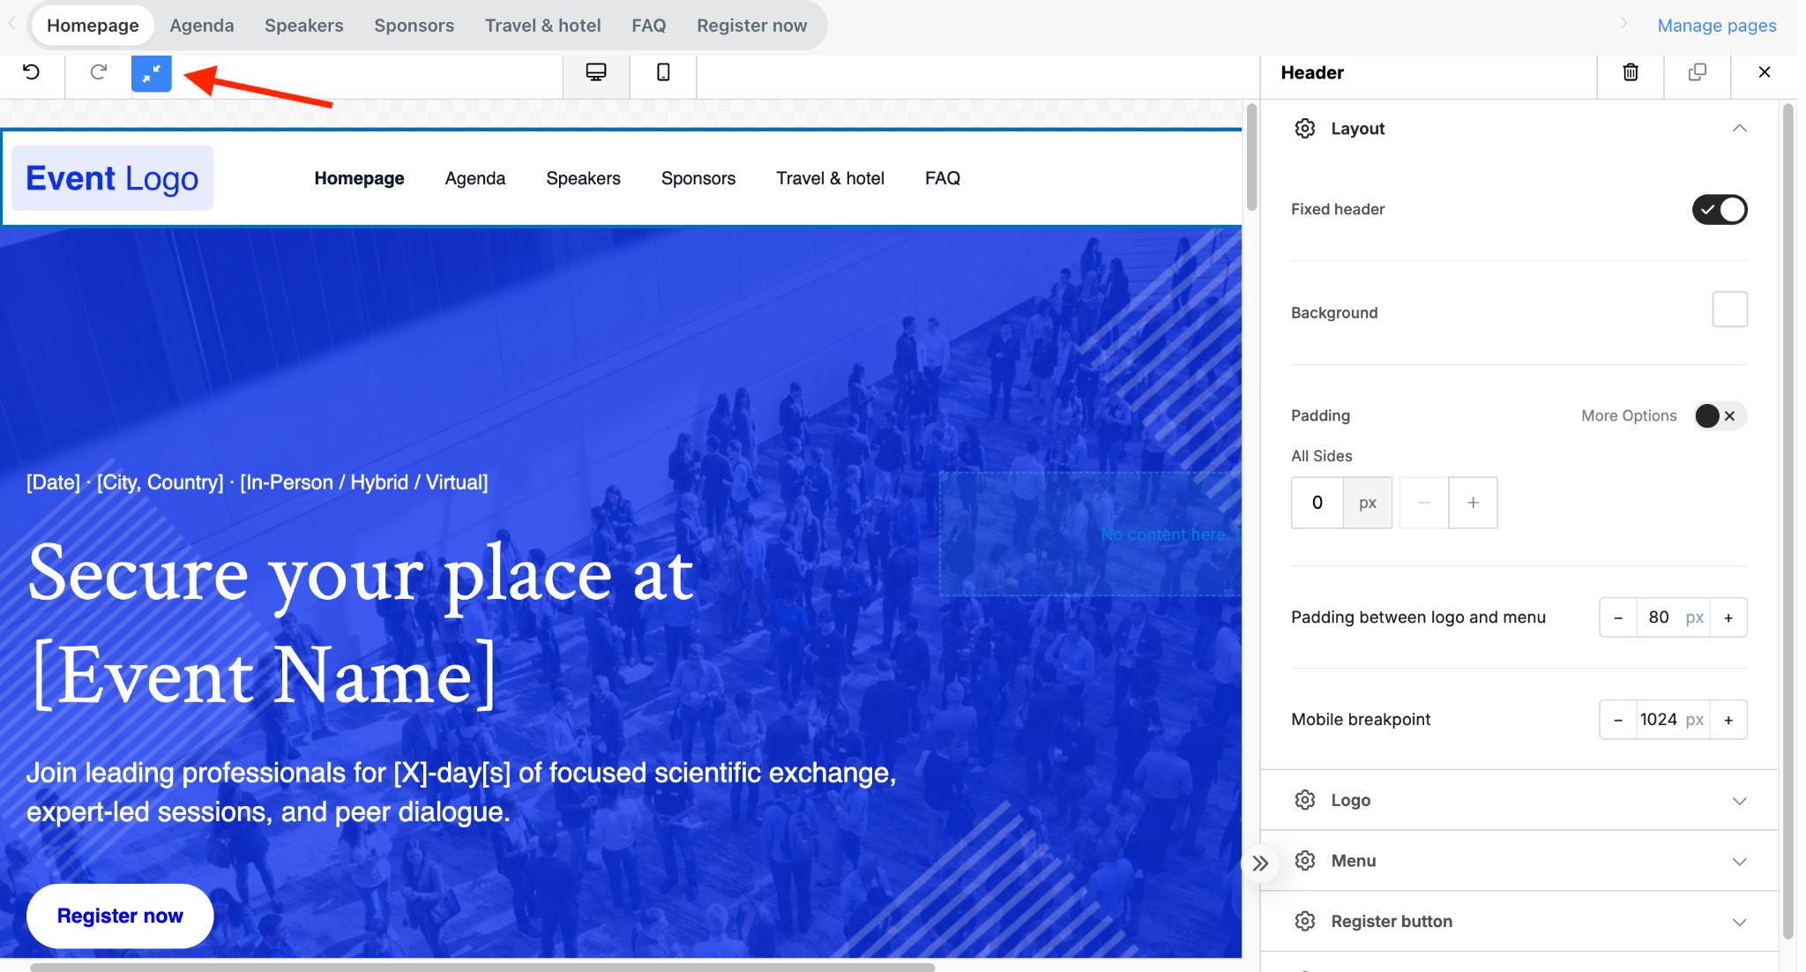Click the 1024 Mobile breakpoint field
Viewport: 1806px width, 972px height.
tap(1659, 720)
